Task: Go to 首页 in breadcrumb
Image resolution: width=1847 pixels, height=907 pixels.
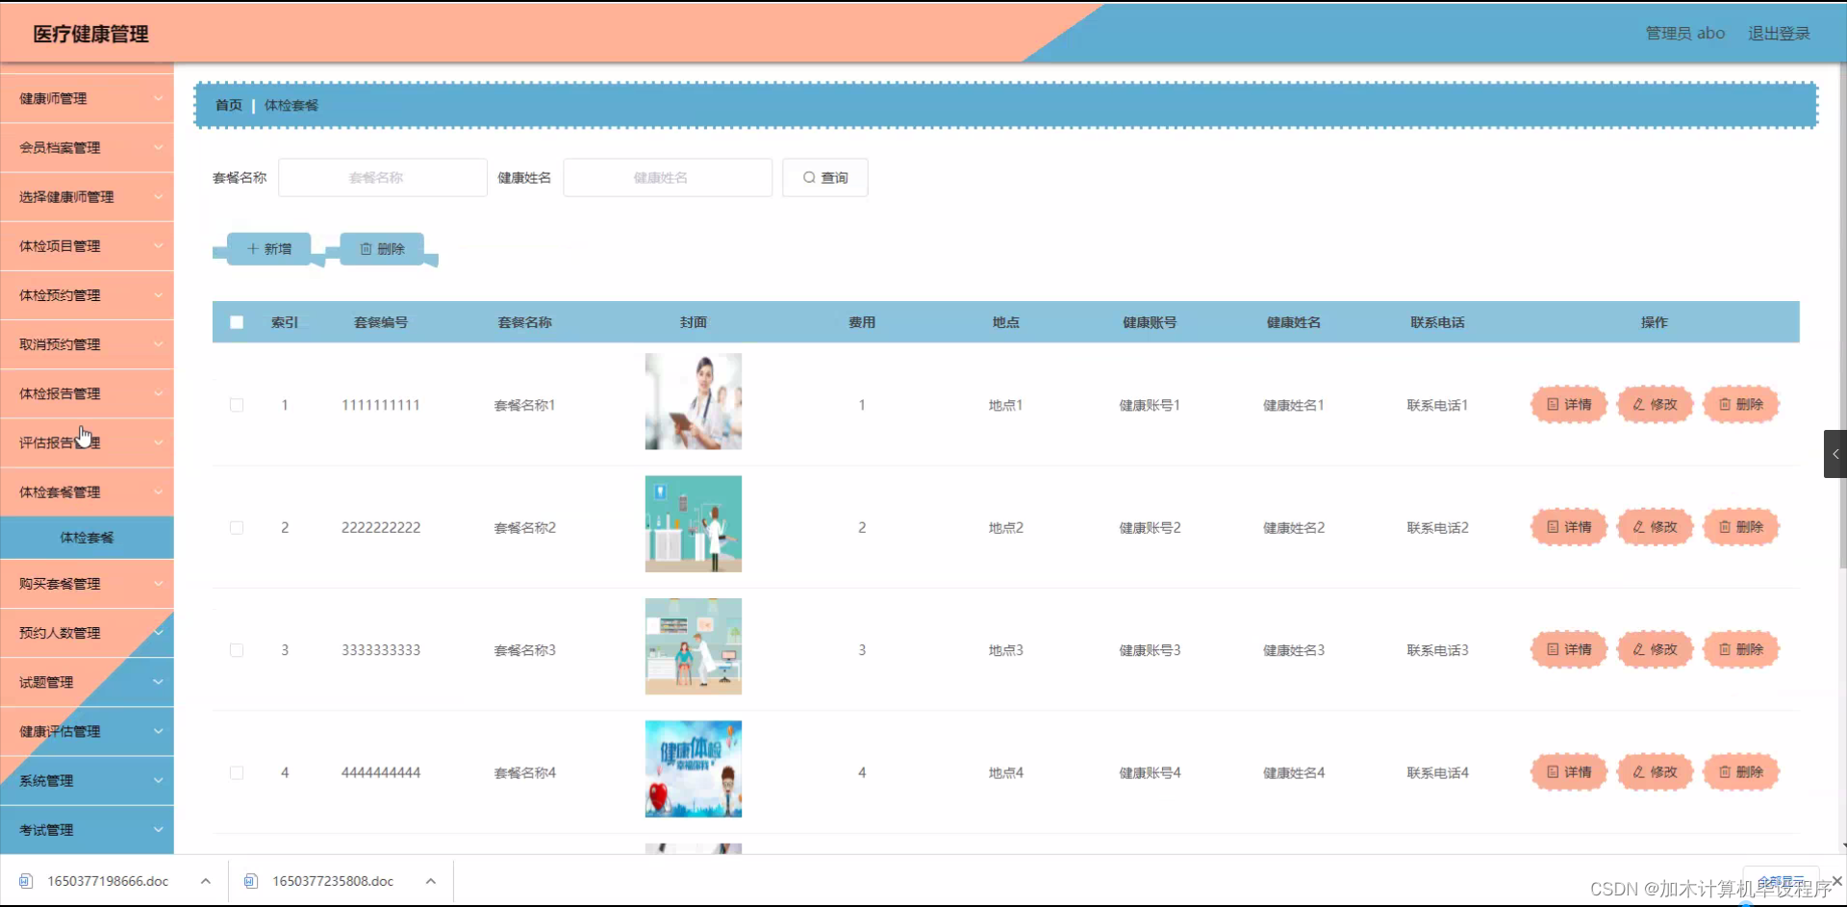Action: point(229,106)
